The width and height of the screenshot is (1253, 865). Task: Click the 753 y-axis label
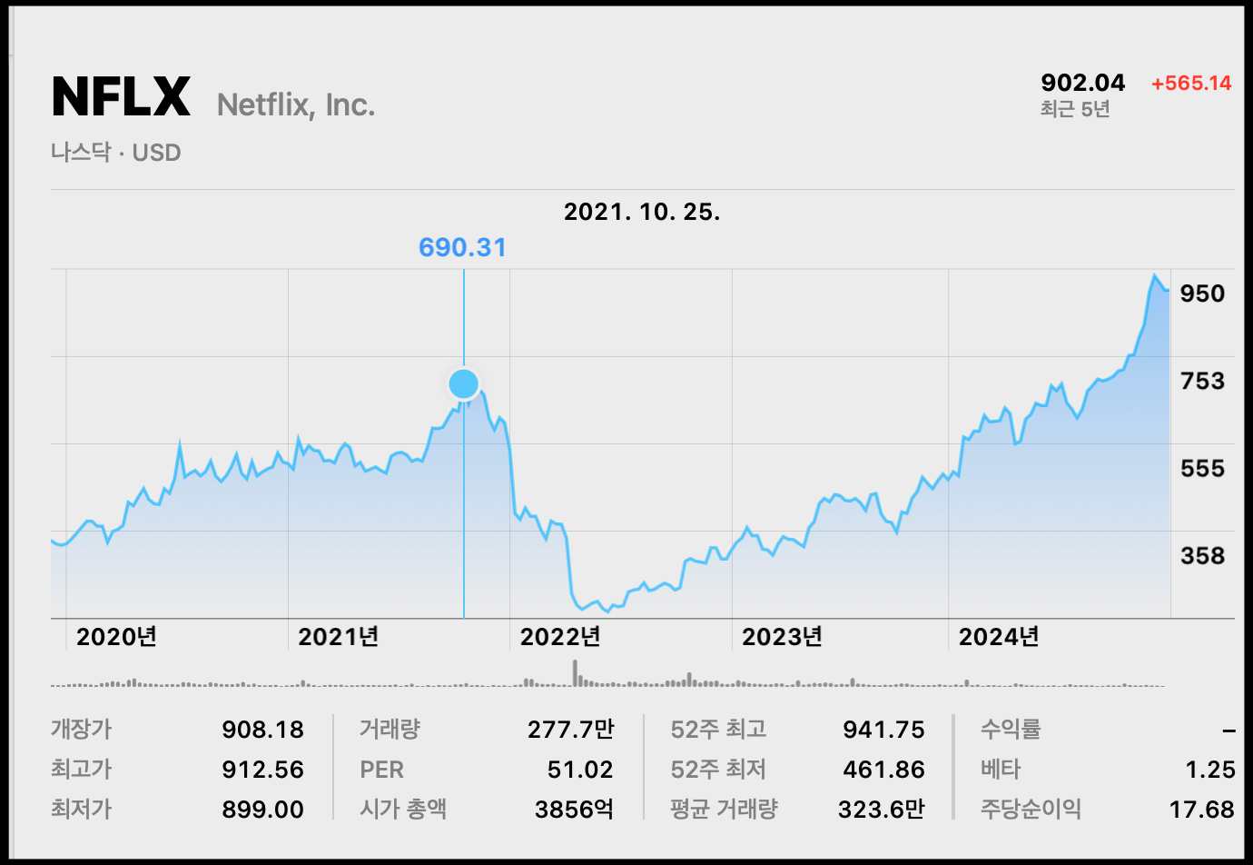point(1202,381)
